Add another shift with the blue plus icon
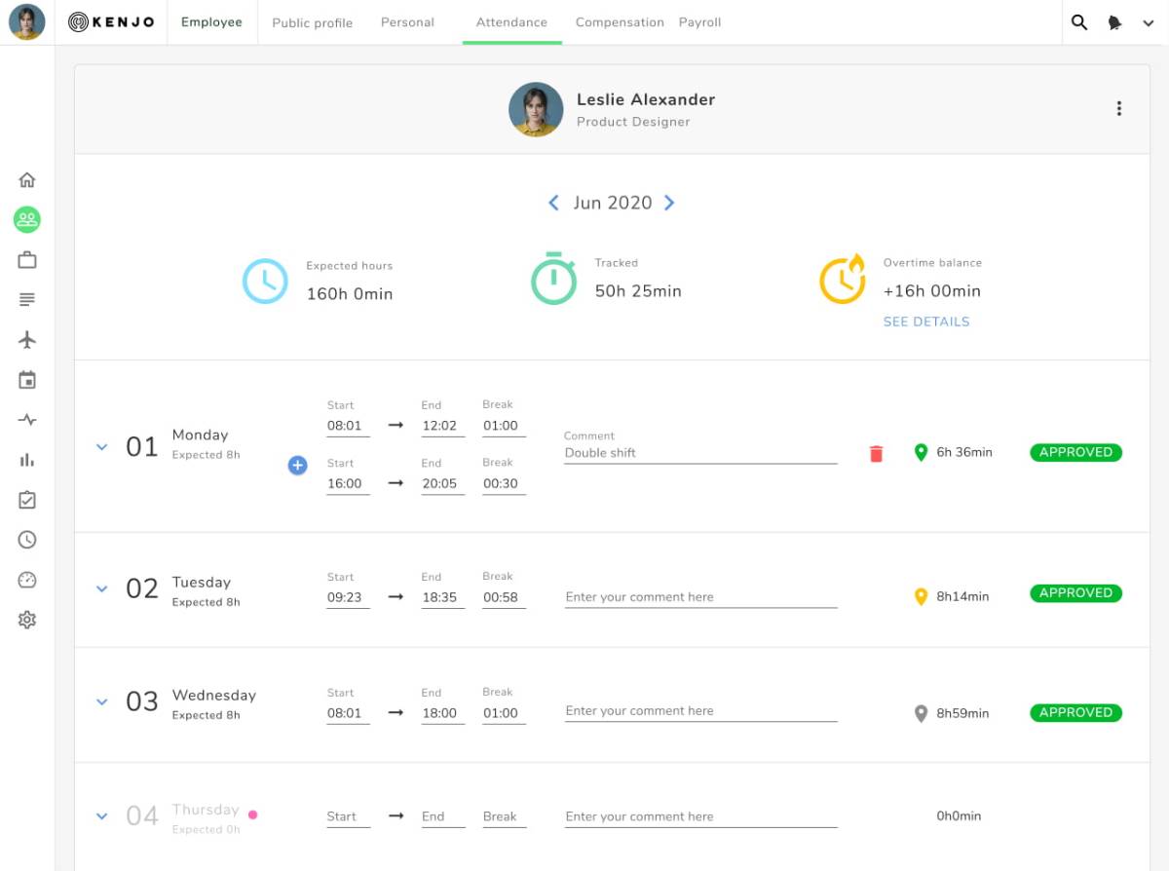This screenshot has width=1169, height=871. pos(298,466)
